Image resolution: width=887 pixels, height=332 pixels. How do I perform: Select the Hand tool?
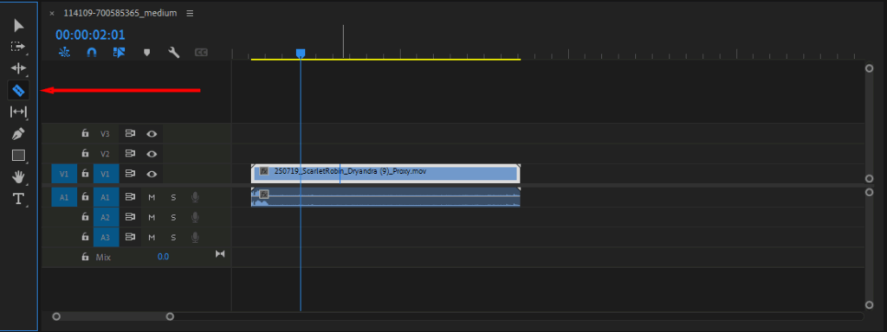coord(19,177)
